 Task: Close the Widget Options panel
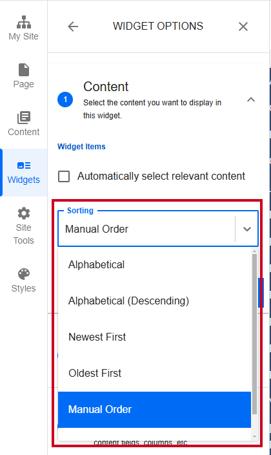coord(243,26)
